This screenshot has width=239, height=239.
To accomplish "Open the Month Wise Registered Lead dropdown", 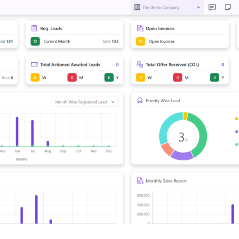I will point(85,102).
